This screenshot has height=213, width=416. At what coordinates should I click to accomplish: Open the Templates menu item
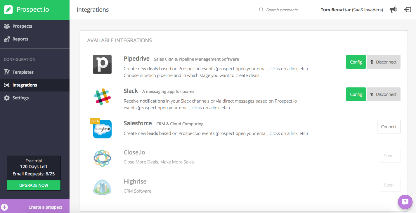(x=35, y=72)
